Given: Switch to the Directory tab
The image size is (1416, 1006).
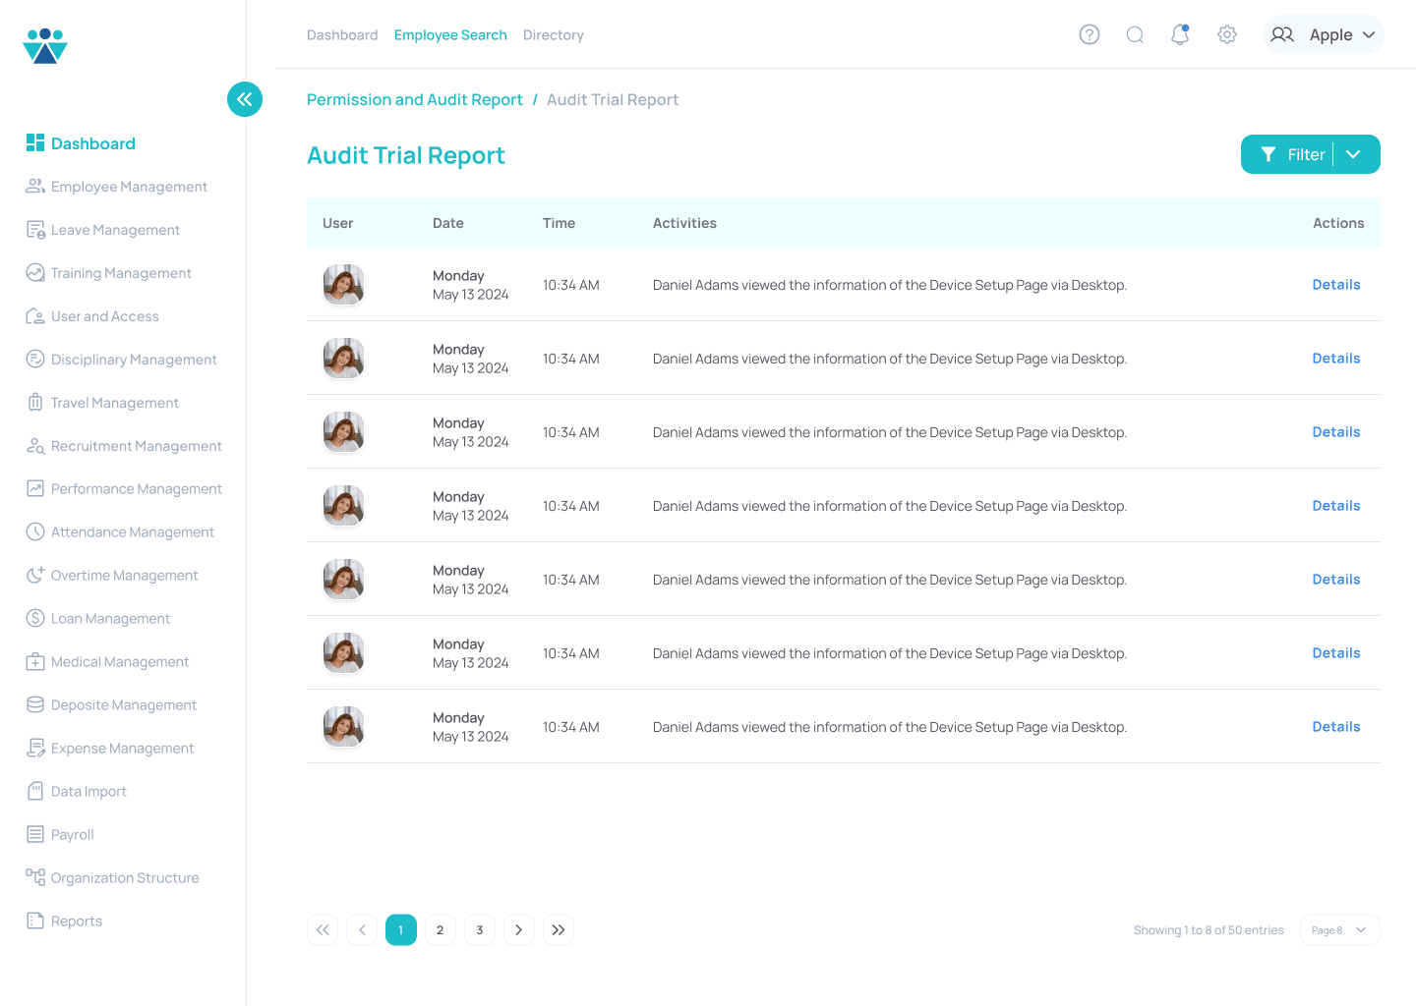Looking at the screenshot, I should (553, 35).
